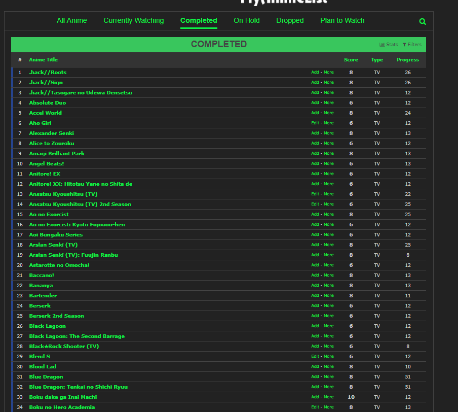Open the Bananya anime title
The width and height of the screenshot is (458, 412).
(41, 286)
